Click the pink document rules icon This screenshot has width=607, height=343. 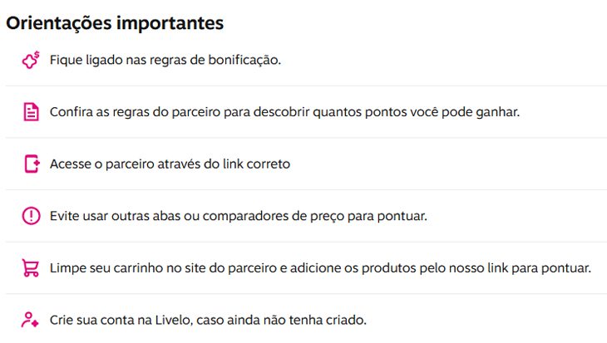pos(31,112)
